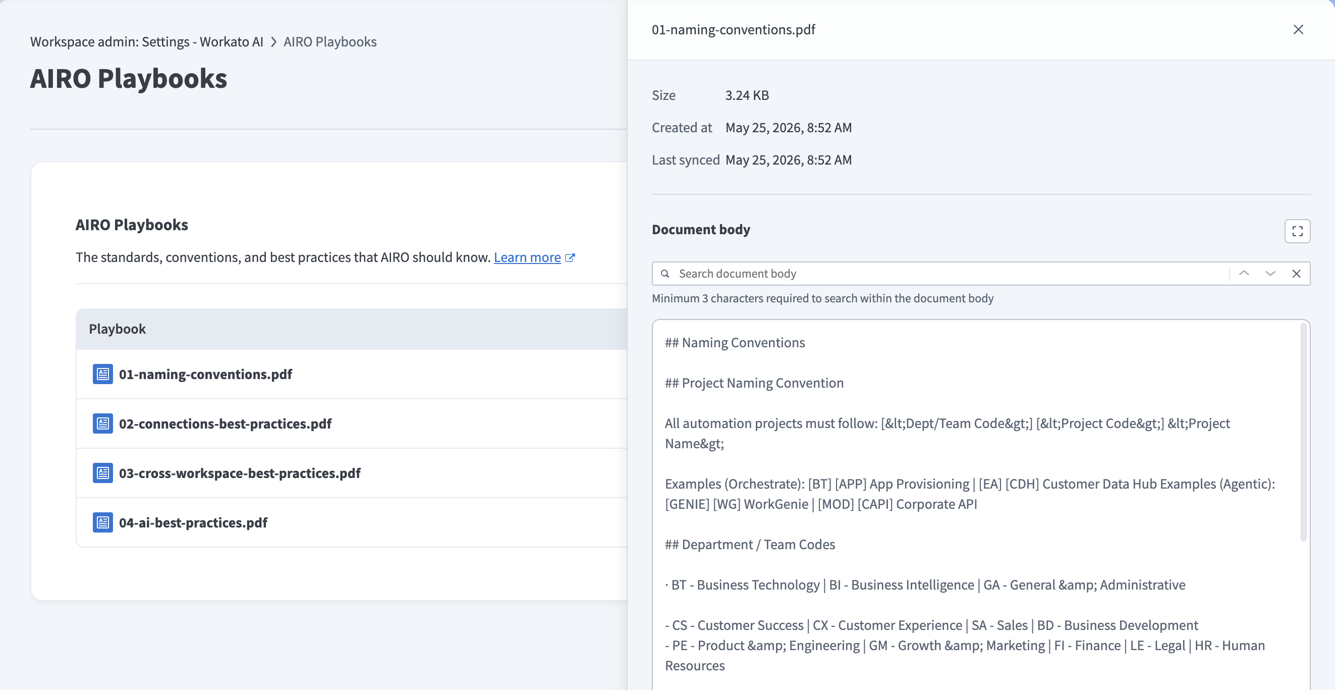1335x690 pixels.
Task: Open 01-naming-conventions.pdf playbook row
Action: 351,374
